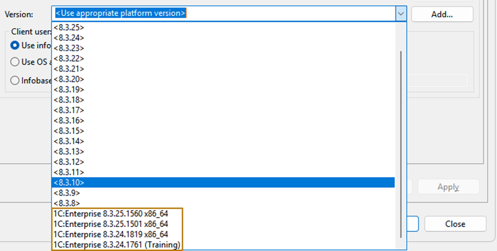This screenshot has width=497, height=251.
Task: Select 1C:Enterprise 8.3.25.1560 x86_64
Action: [x=110, y=213]
